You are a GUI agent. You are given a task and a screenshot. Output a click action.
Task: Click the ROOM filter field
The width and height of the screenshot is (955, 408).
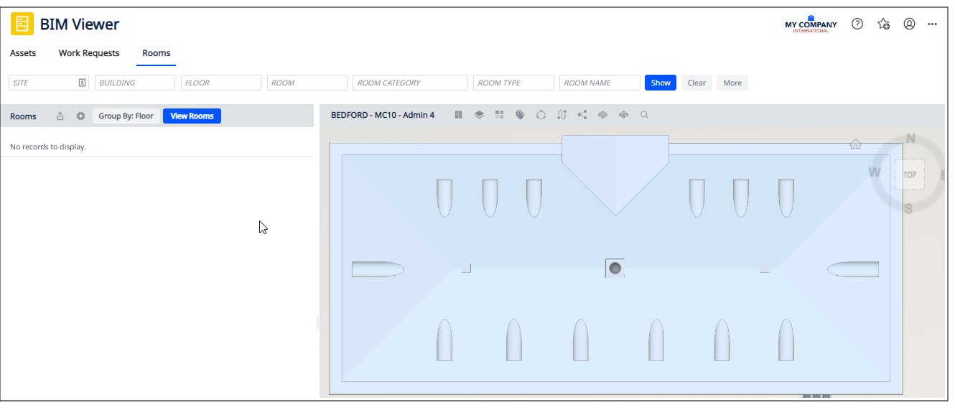tap(307, 83)
